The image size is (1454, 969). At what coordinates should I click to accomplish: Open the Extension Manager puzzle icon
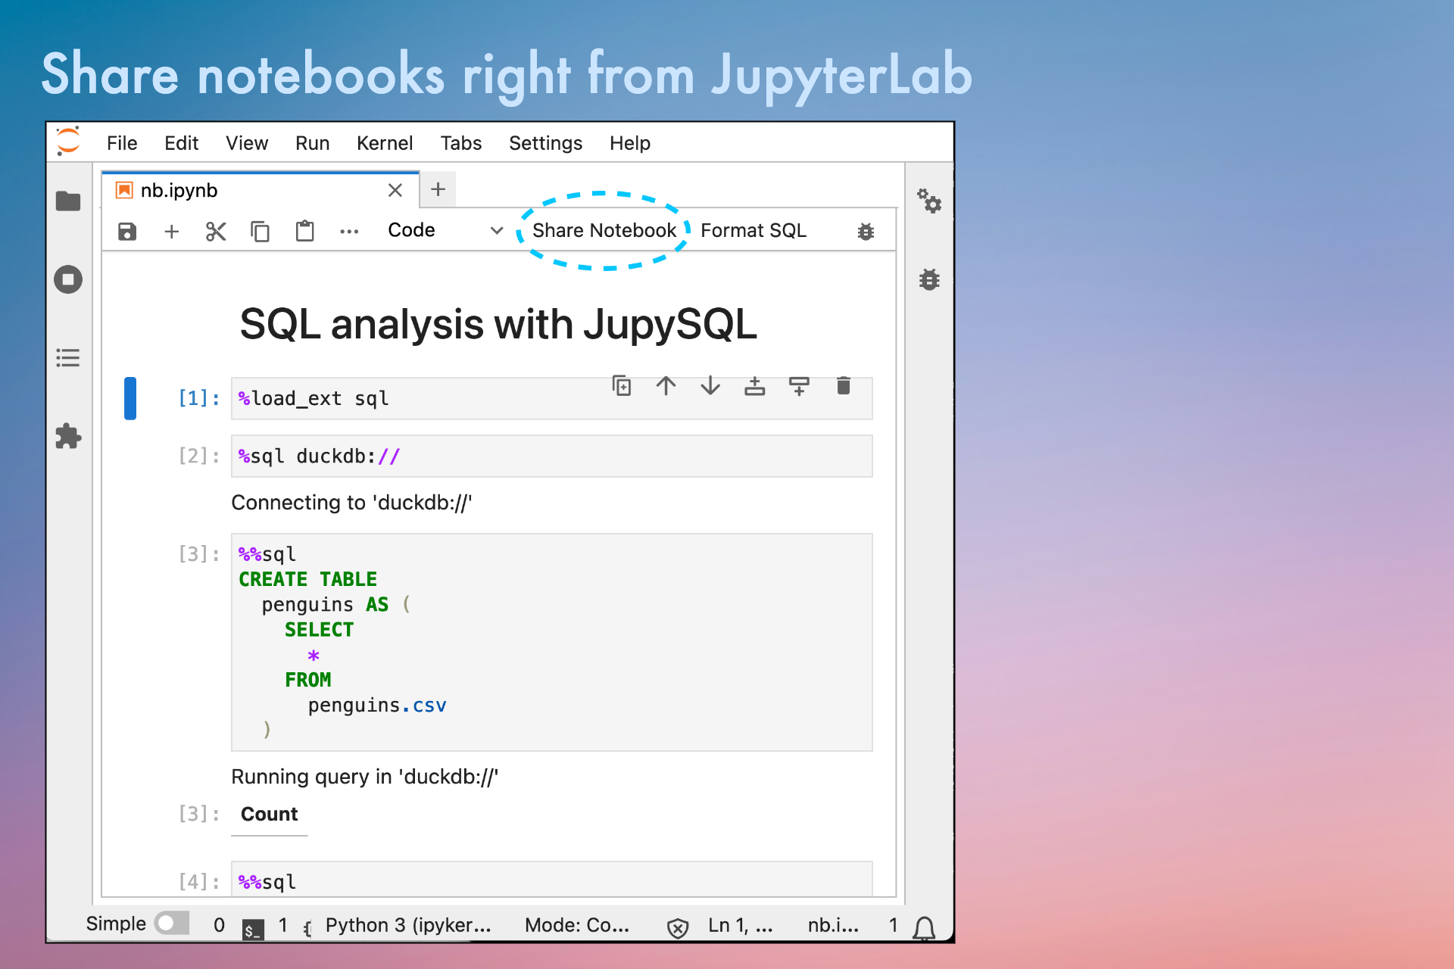(68, 436)
